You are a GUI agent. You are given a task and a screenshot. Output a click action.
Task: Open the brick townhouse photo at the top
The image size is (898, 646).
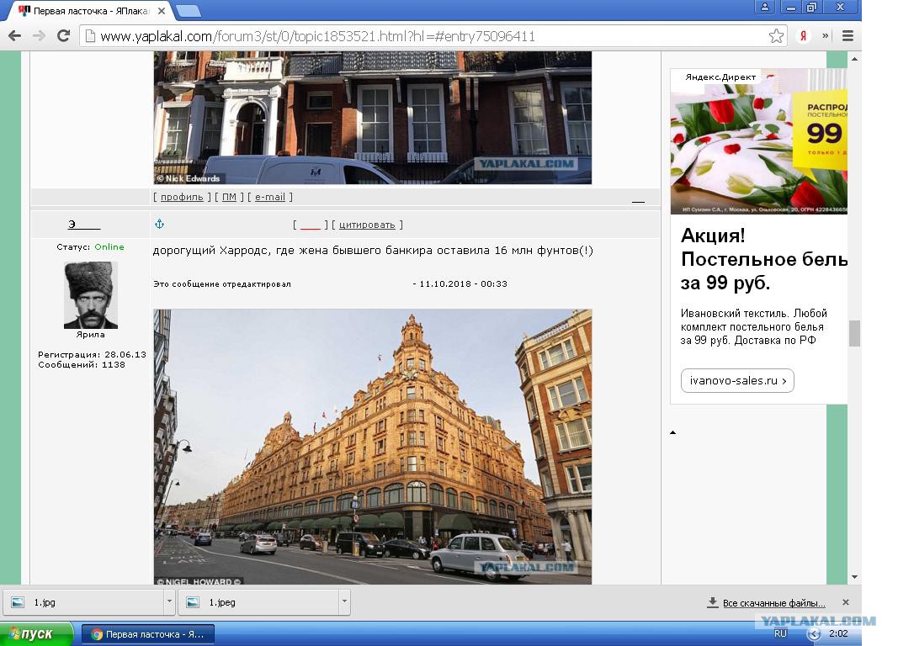372,117
